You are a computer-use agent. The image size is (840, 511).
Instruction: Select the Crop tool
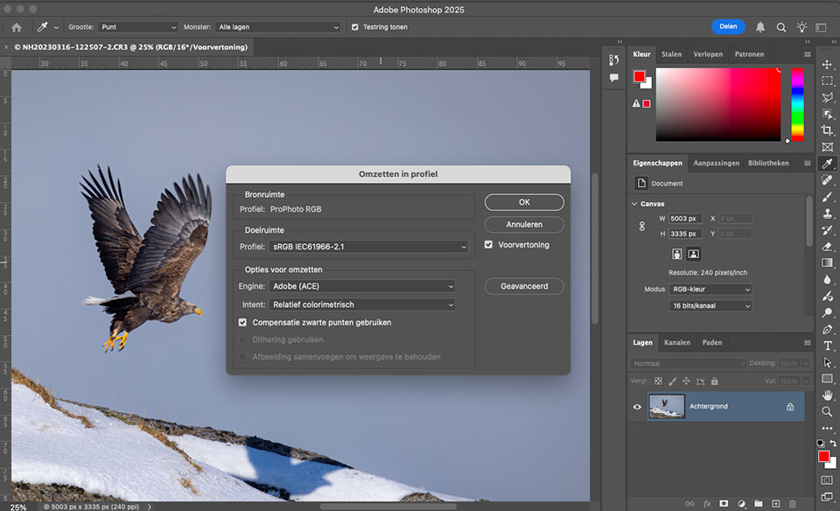(x=827, y=130)
